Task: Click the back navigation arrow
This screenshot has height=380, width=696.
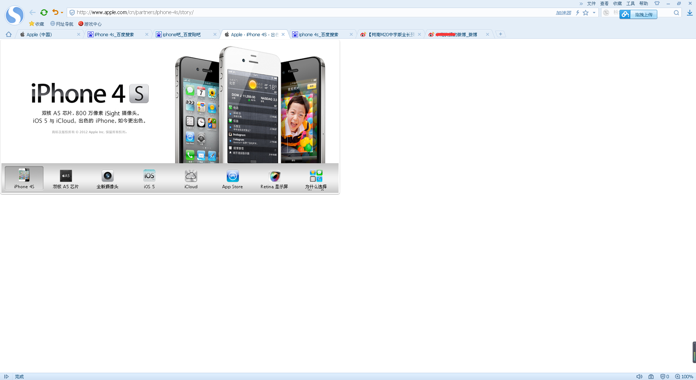Action: pyautogui.click(x=32, y=12)
